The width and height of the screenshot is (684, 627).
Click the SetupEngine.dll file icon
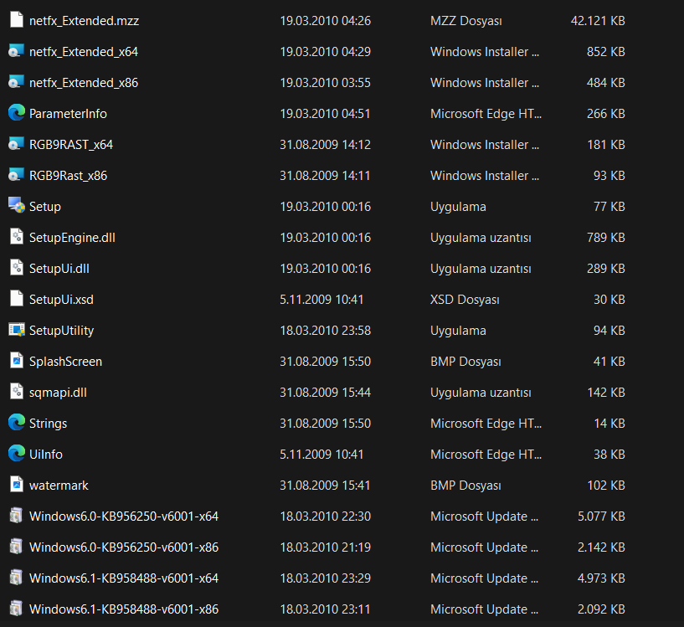pyautogui.click(x=16, y=237)
